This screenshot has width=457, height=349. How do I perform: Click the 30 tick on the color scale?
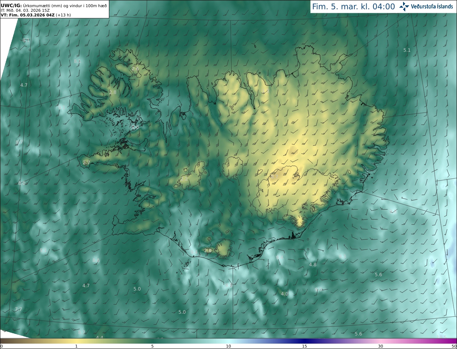point(381,346)
